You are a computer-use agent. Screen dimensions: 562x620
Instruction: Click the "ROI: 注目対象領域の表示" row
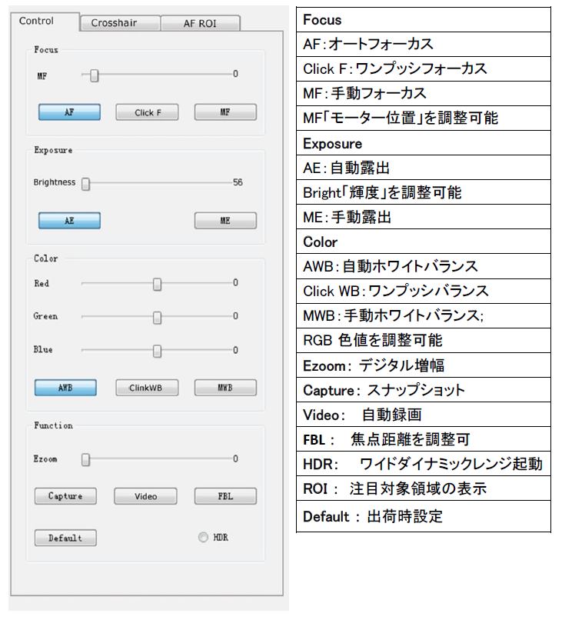[x=424, y=488]
